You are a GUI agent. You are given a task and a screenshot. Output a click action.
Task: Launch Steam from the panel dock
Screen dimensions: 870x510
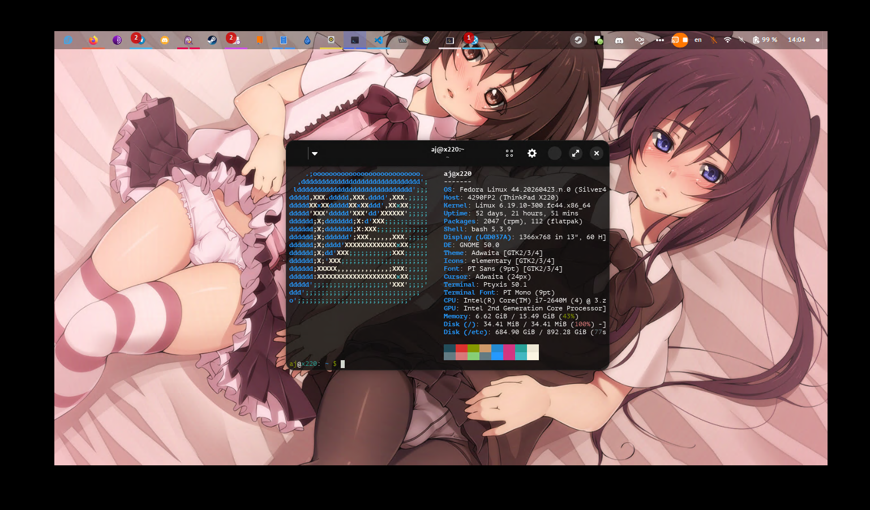212,40
